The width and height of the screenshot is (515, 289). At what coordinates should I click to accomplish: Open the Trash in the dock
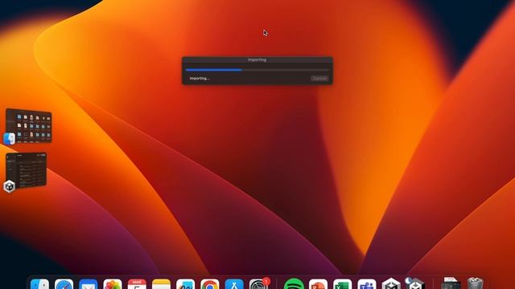point(475,284)
